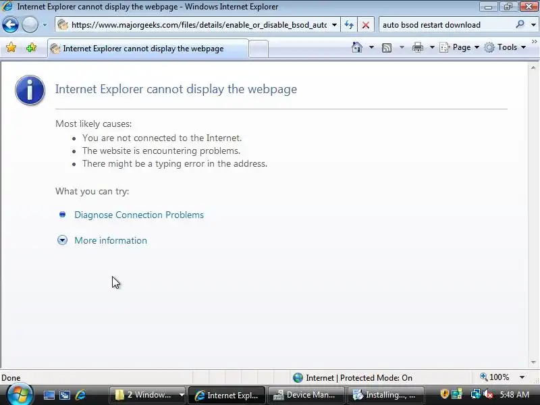Click the green network devices tray icon
This screenshot has height=405, width=540.
(457, 394)
